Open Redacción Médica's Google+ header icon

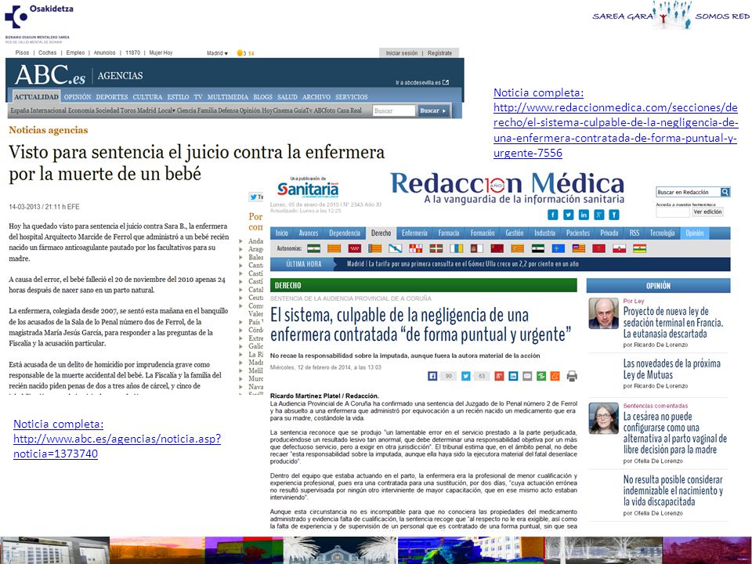(x=598, y=215)
